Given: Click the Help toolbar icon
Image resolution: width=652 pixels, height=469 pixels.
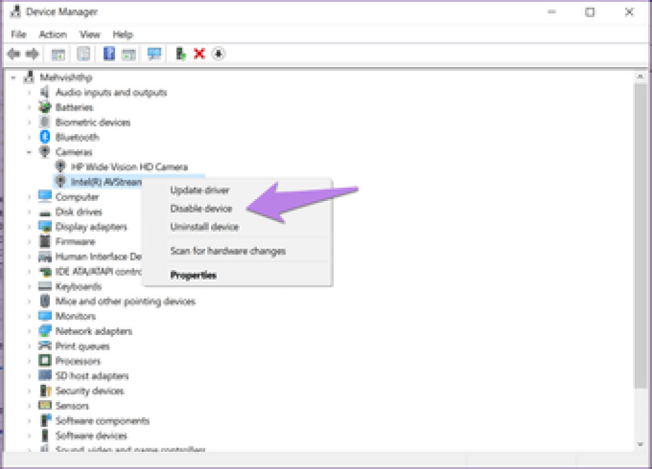Looking at the screenshot, I should 109,54.
